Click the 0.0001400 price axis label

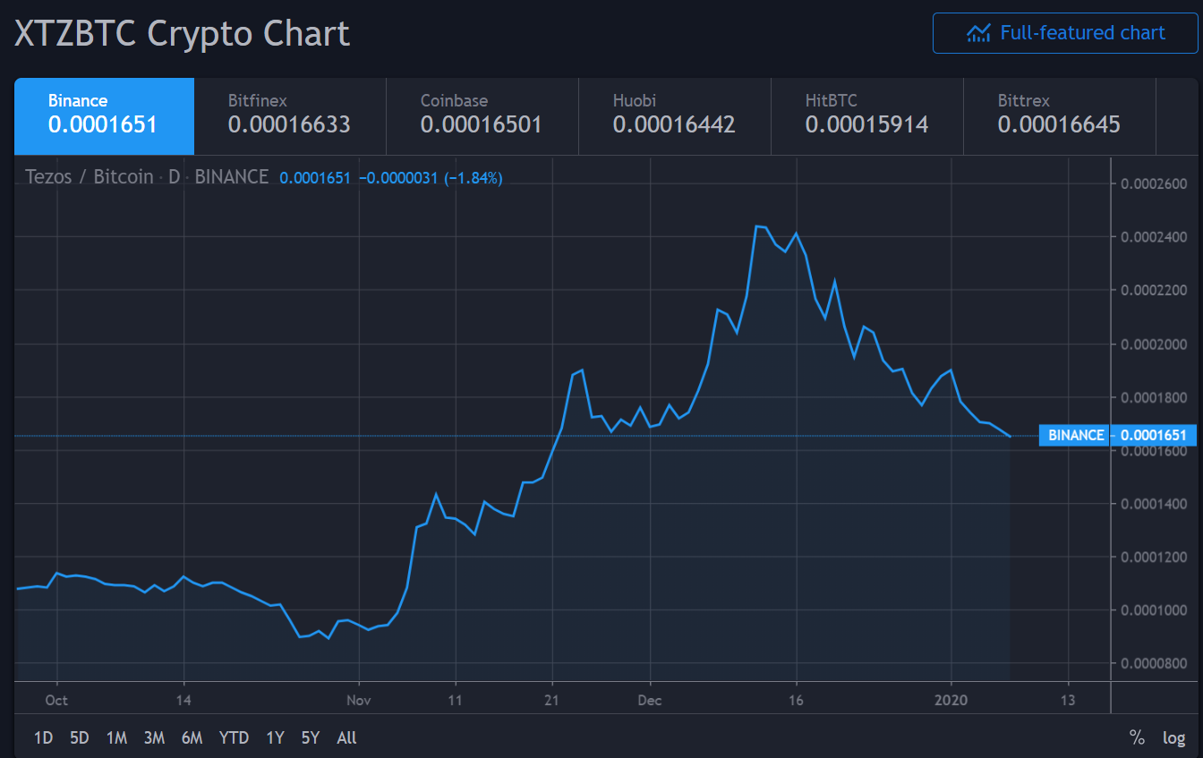coord(1154,503)
